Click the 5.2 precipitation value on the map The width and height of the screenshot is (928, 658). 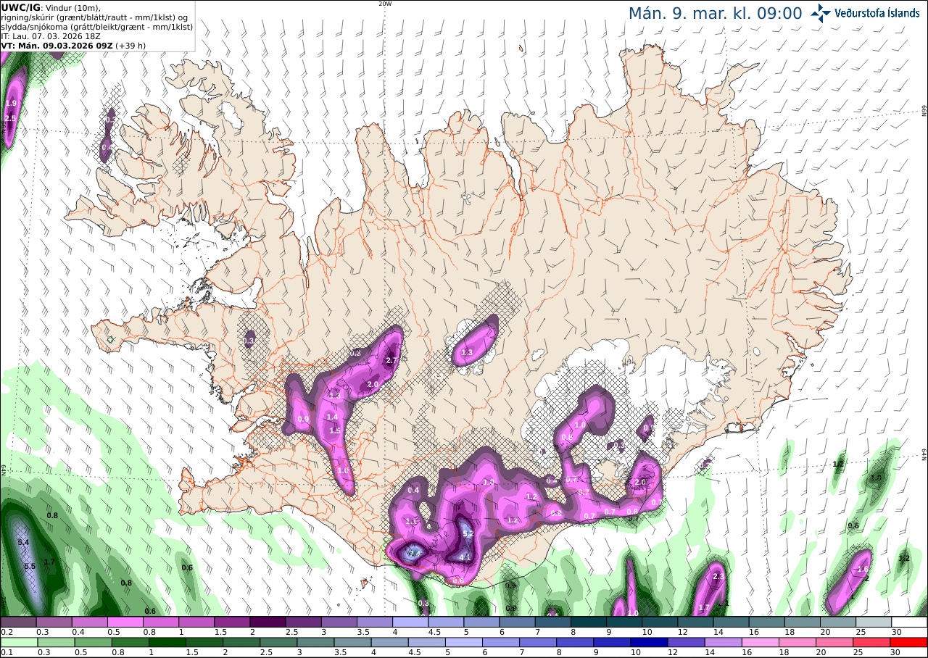(x=468, y=534)
